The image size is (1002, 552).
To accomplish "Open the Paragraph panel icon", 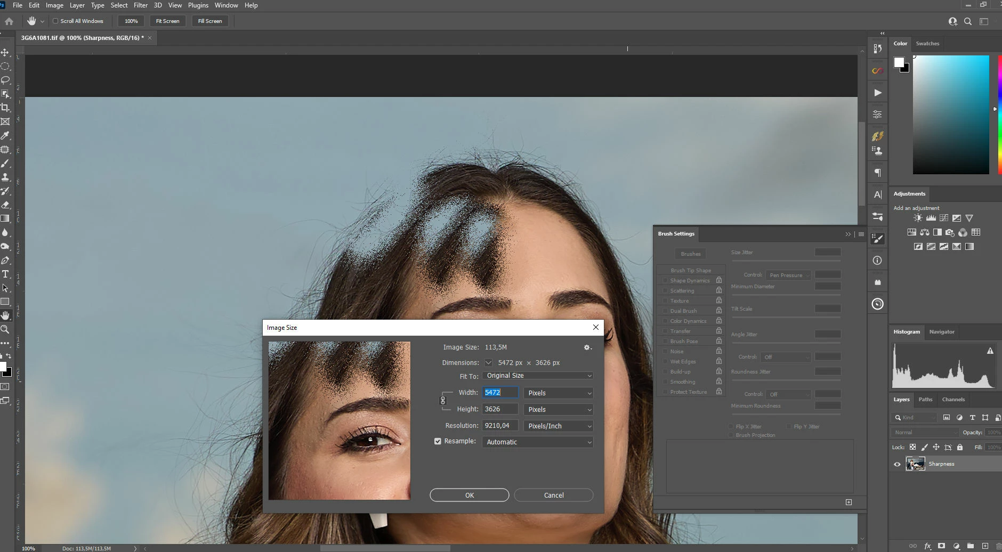I will 878,173.
